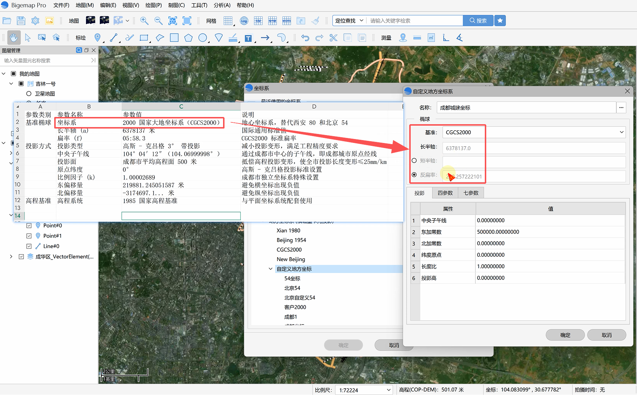Toggle the Point#0 checkbox
Viewport: 637px width, 395px height.
click(x=29, y=226)
